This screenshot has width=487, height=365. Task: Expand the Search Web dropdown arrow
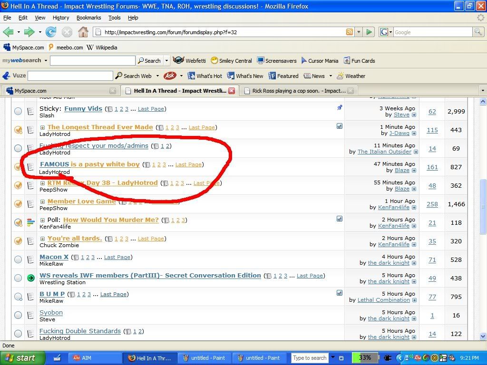click(157, 76)
